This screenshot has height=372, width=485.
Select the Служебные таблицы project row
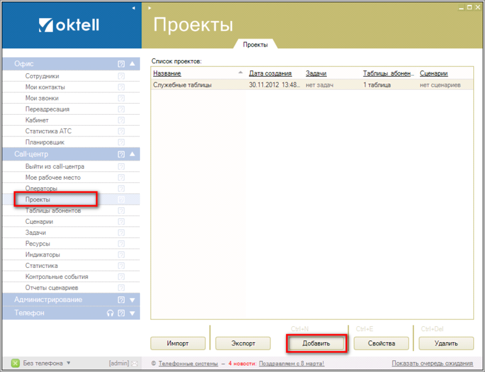pyautogui.click(x=312, y=85)
